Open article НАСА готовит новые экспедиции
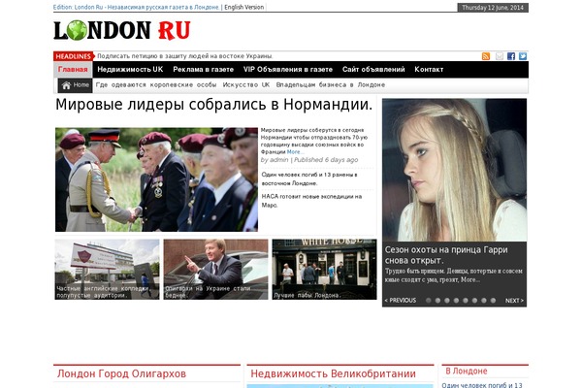Screen dimensions: 582x388 (x=311, y=201)
